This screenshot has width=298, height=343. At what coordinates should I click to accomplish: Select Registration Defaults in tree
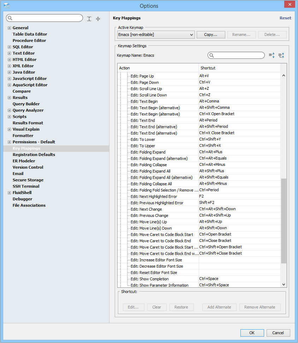(x=34, y=155)
